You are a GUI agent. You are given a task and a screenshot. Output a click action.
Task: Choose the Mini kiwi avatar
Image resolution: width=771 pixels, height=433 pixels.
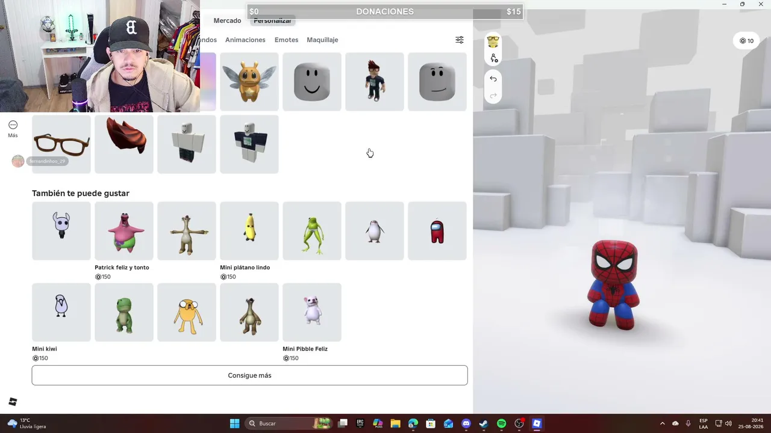[61, 312]
